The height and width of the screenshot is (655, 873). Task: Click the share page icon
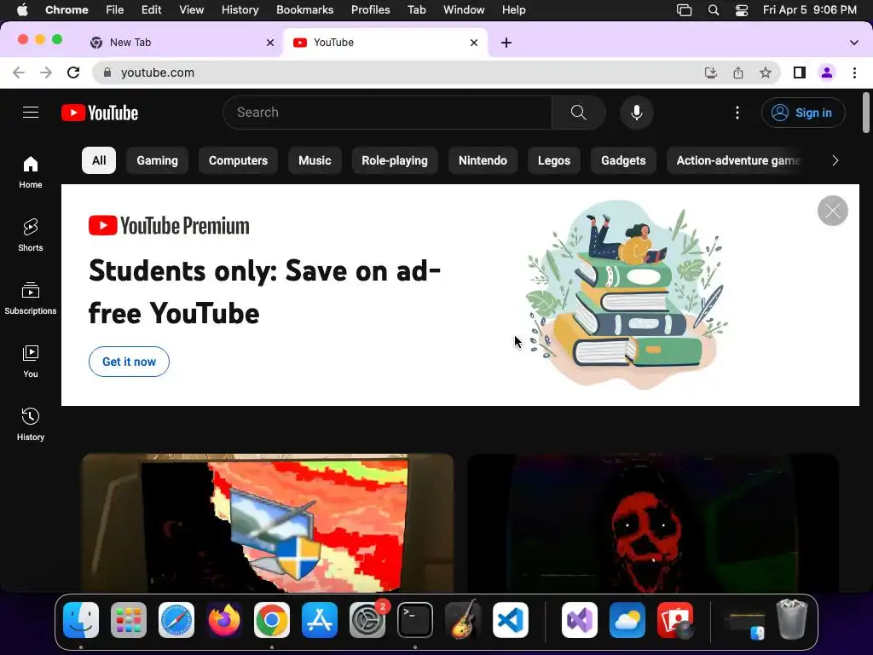click(x=738, y=72)
